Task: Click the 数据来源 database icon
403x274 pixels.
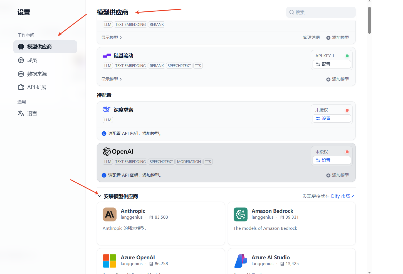Action: click(x=21, y=74)
